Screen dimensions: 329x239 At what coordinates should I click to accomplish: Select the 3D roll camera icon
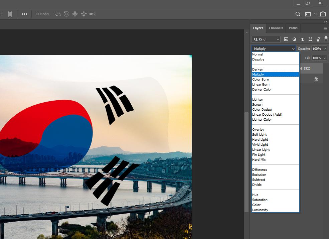66,14
